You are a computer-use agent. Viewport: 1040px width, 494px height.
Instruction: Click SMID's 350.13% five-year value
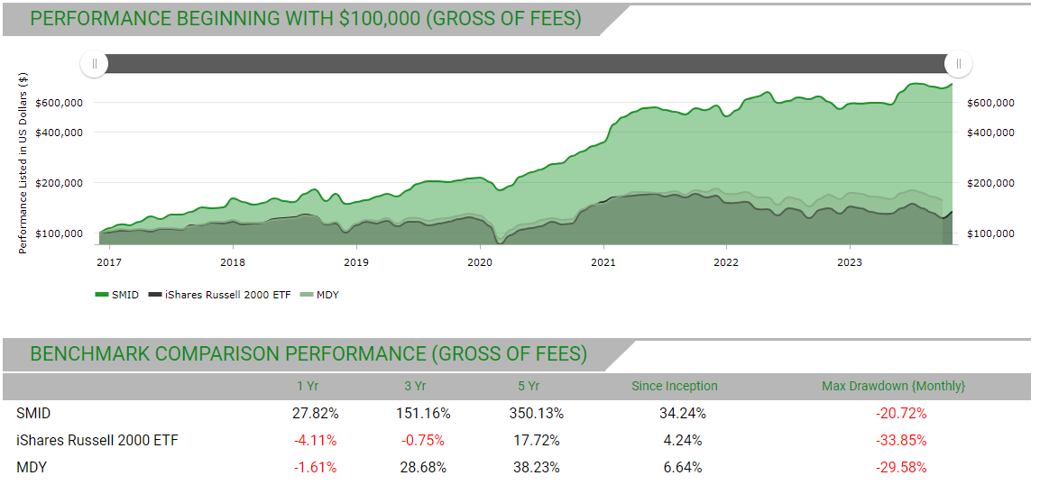538,414
